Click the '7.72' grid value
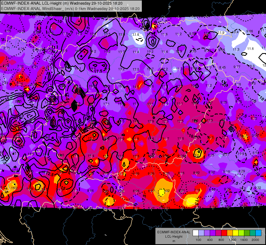Screen dimensions: 266x245 tap(22, 32)
